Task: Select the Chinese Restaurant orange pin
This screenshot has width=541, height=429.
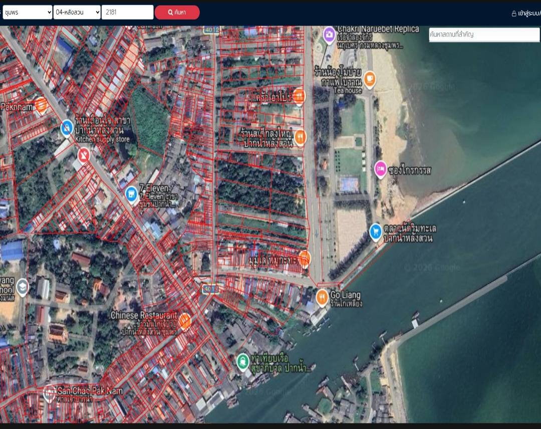Action: click(x=184, y=321)
